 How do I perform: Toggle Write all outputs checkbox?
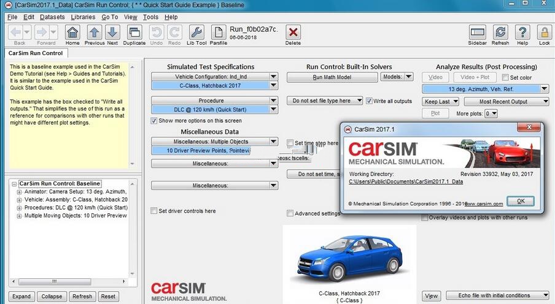coord(369,101)
